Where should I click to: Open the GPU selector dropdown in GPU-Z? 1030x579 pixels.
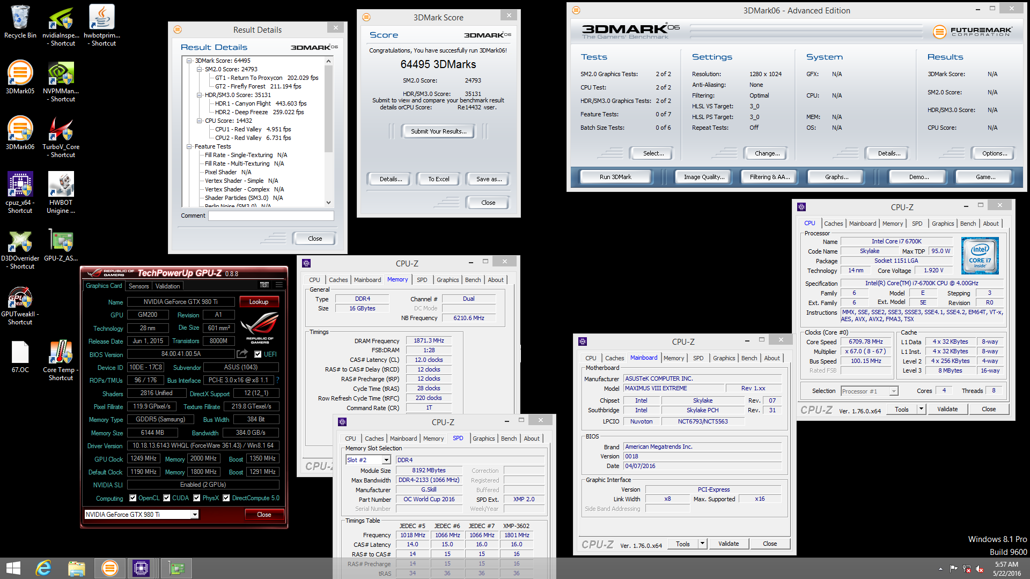[195, 515]
